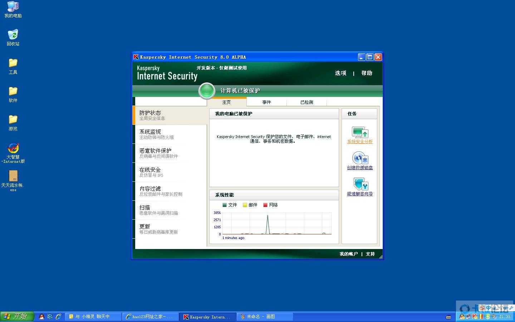Close the Kaspersky window

point(378,57)
